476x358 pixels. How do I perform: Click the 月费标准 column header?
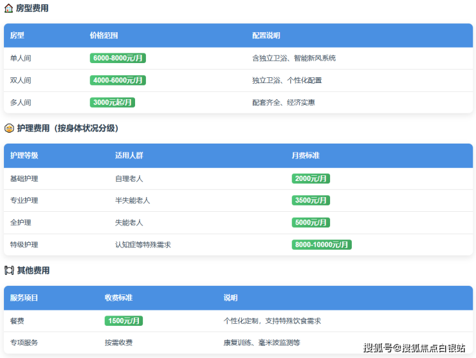pyautogui.click(x=306, y=155)
